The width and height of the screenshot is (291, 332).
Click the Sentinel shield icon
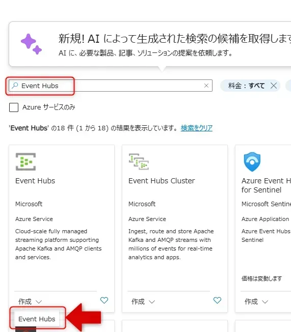(252, 162)
